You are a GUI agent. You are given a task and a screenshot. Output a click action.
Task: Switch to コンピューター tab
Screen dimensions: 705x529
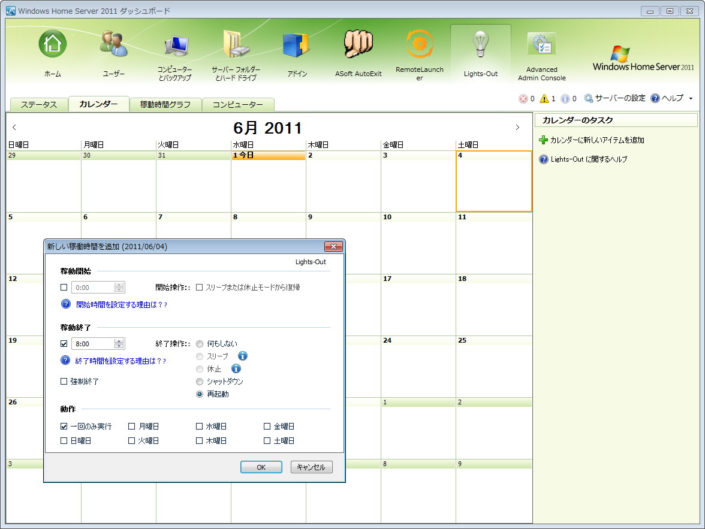click(238, 104)
